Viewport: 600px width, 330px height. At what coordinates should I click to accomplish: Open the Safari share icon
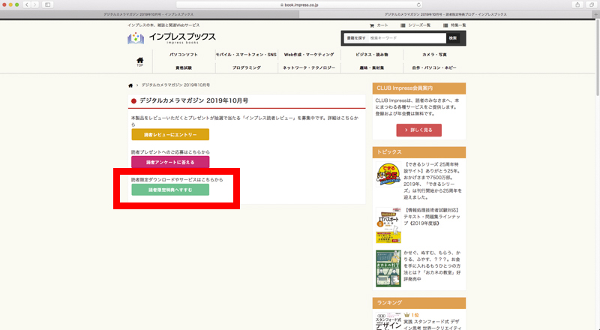pos(577,4)
